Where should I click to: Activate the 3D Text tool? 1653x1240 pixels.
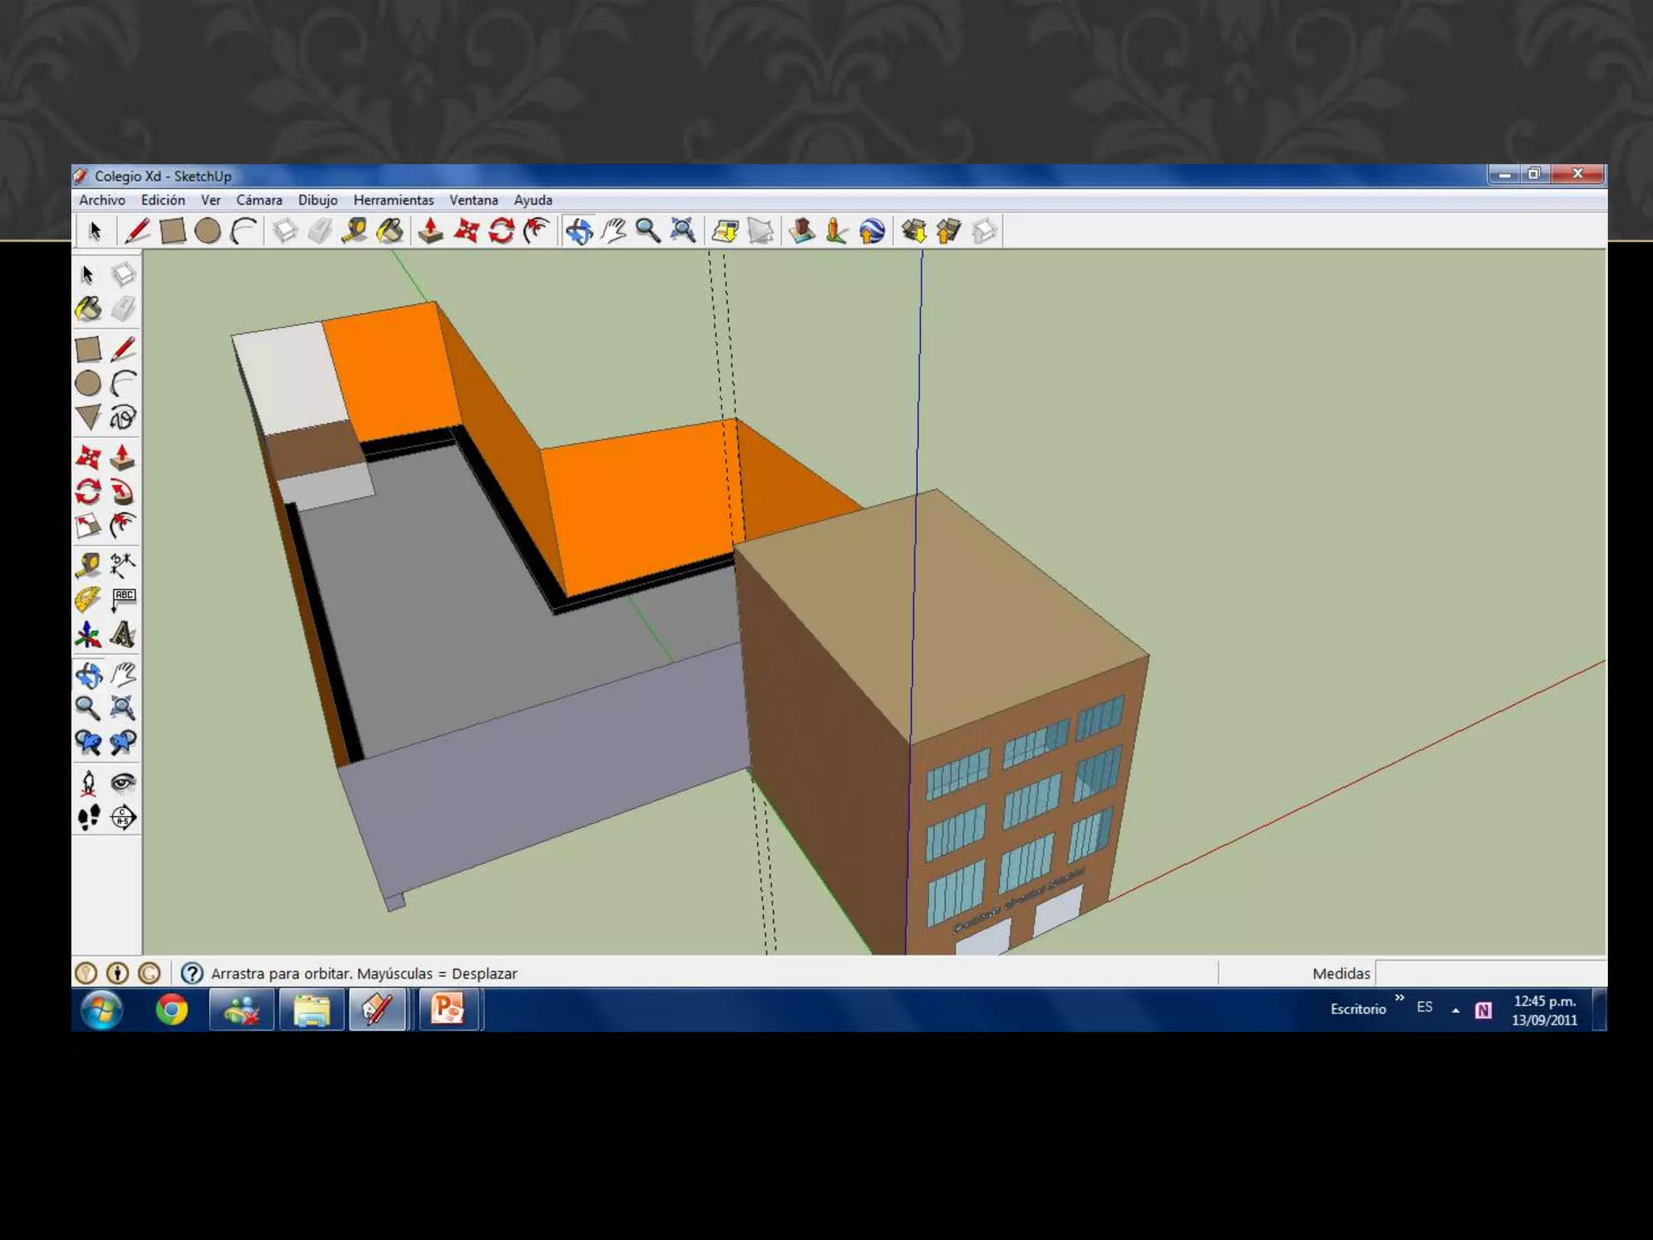coord(123,635)
